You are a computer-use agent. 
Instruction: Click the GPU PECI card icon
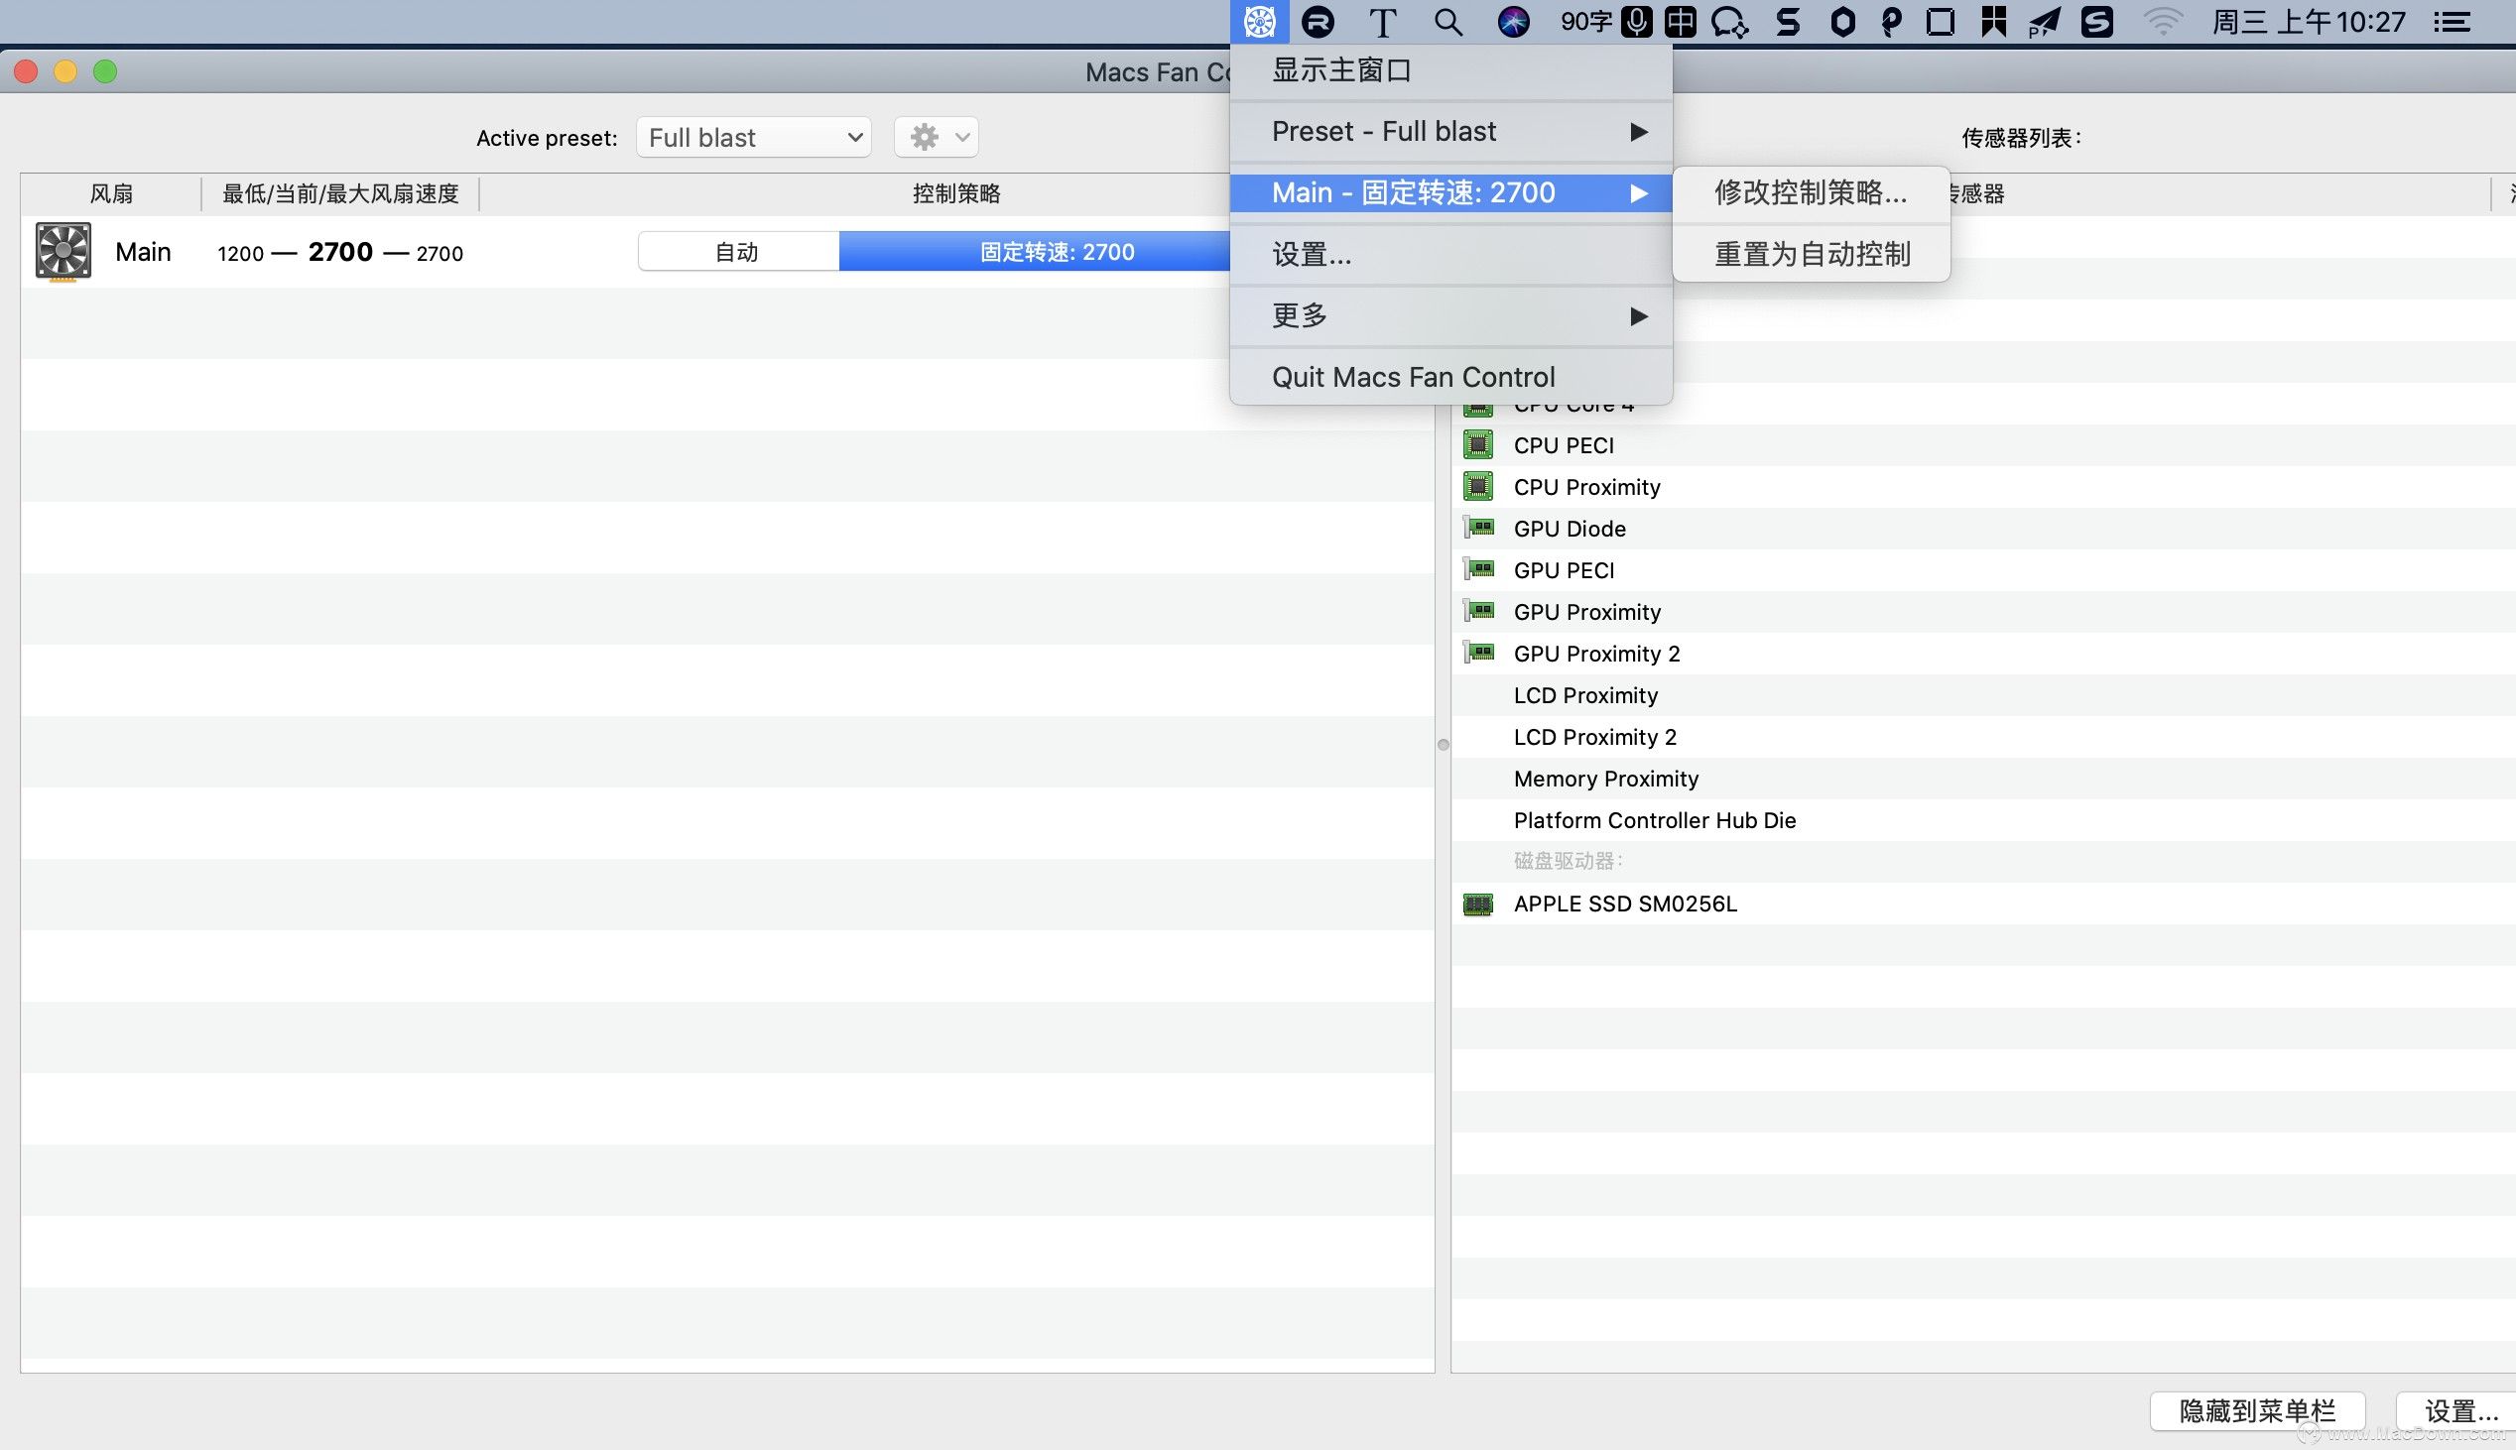(x=1478, y=569)
